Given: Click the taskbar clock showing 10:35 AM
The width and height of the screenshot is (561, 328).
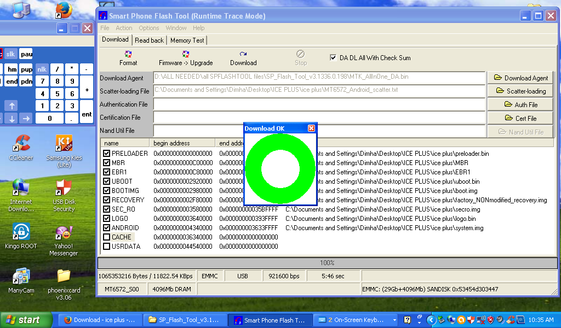Looking at the screenshot, I should point(541,320).
